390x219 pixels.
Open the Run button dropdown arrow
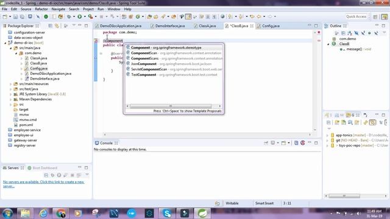point(85,16)
